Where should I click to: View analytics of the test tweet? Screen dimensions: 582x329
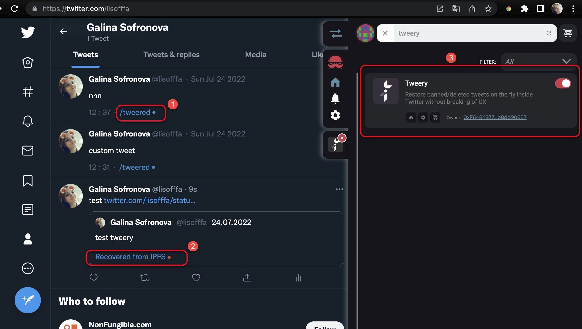point(299,278)
